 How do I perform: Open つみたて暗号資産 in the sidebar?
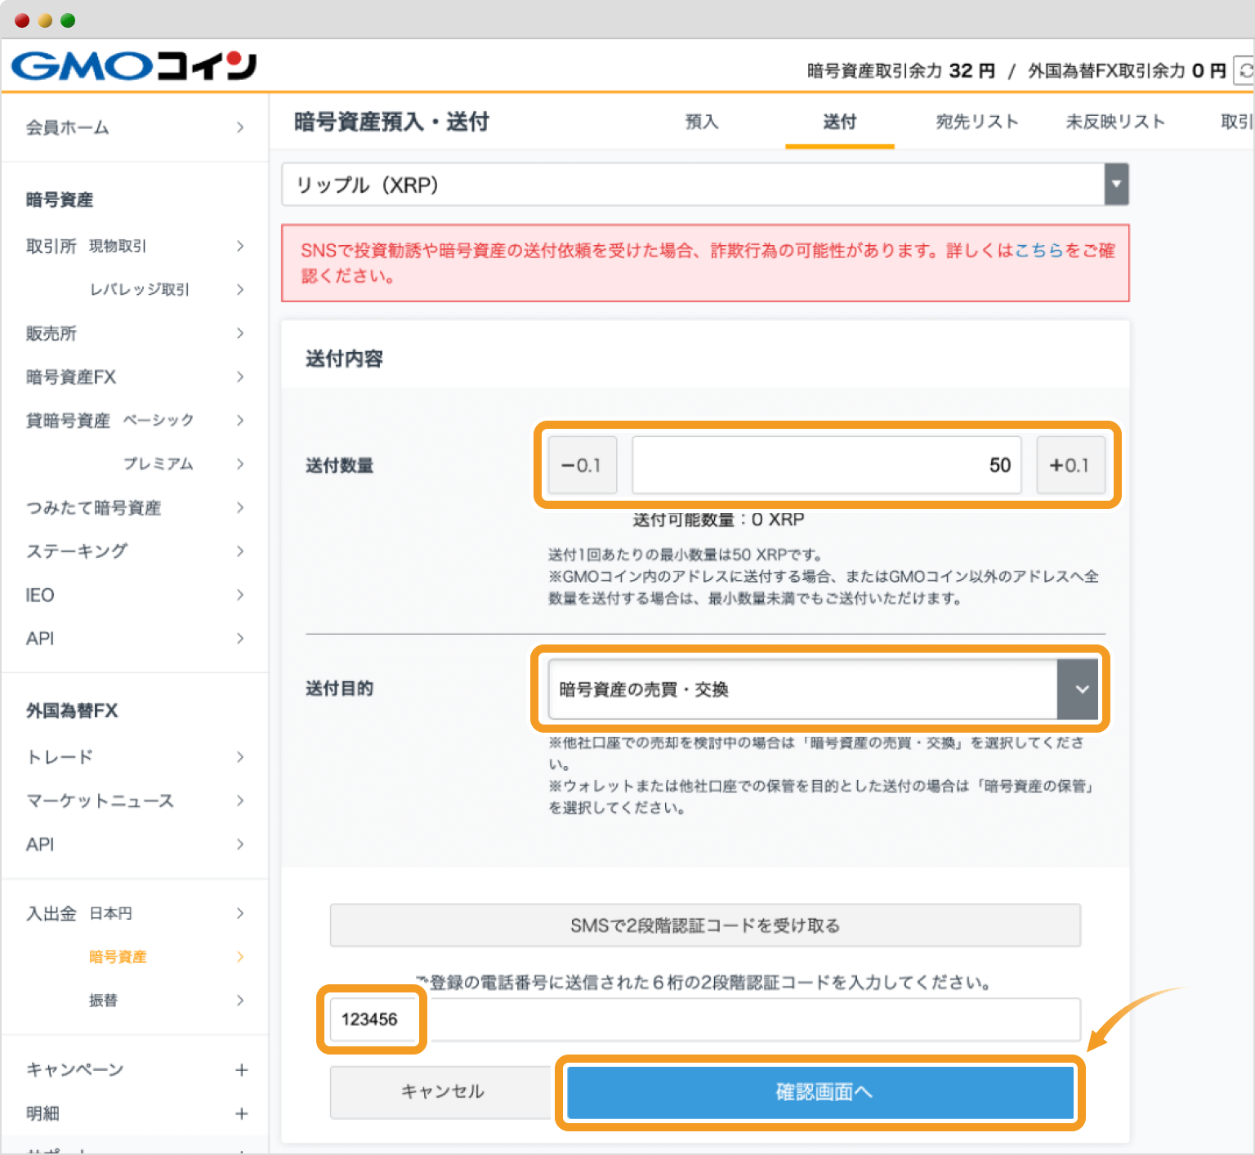click(x=135, y=507)
